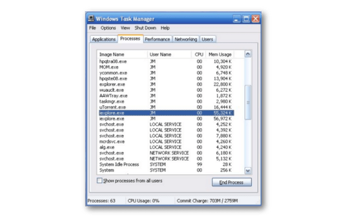Minimize the Task Manager window
The height and width of the screenshot is (220, 348).
237,19
